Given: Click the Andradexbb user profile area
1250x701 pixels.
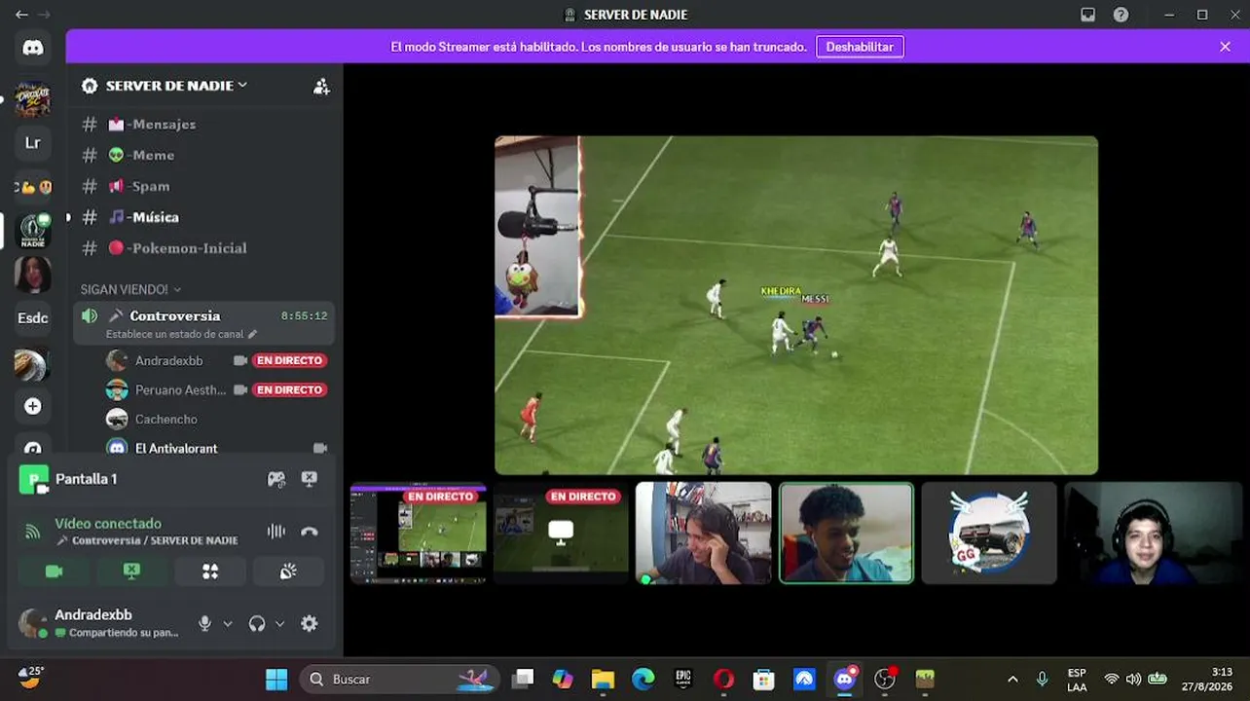Looking at the screenshot, I should pyautogui.click(x=99, y=623).
